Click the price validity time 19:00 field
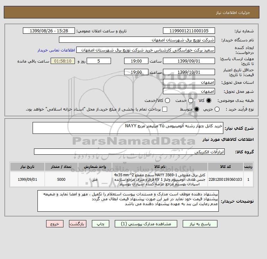267x259 pixels. [136, 72]
